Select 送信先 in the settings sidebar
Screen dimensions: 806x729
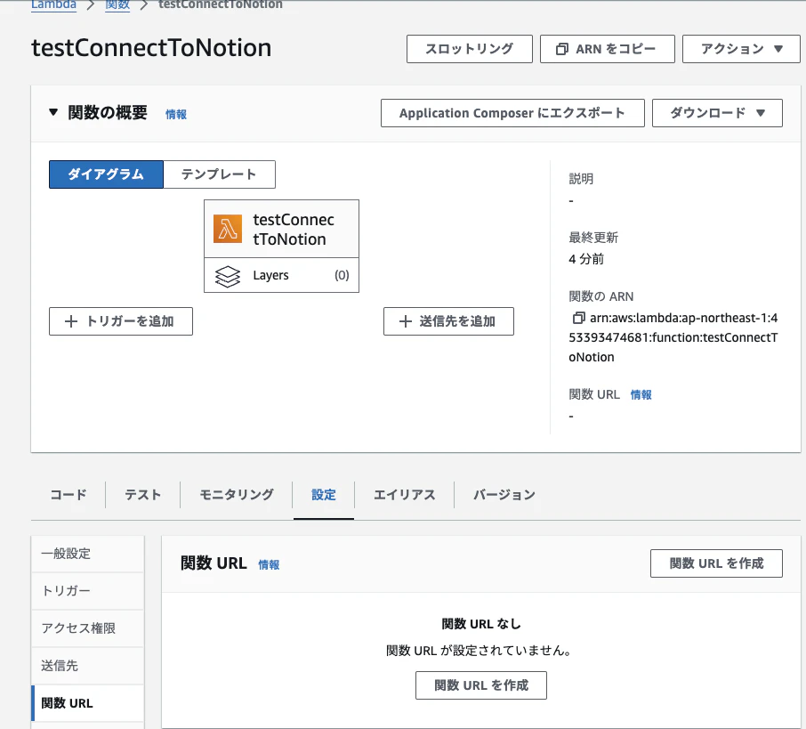(88, 666)
